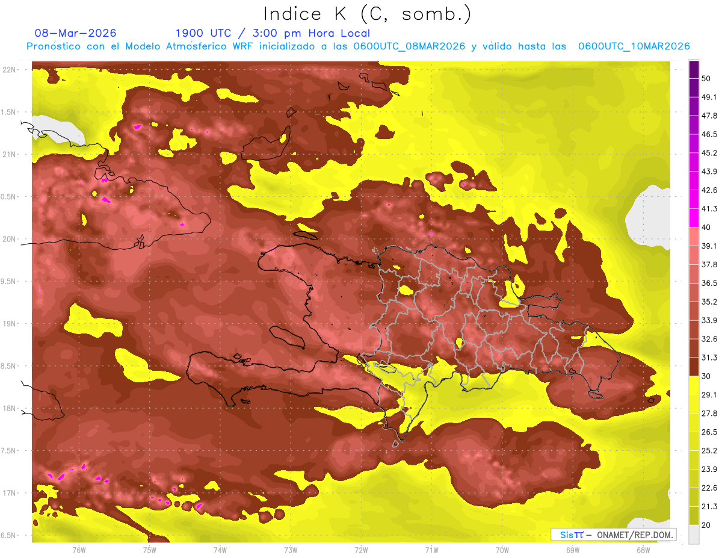Click the legend value "39.1"
This screenshot has width=722, height=558.
tap(709, 246)
